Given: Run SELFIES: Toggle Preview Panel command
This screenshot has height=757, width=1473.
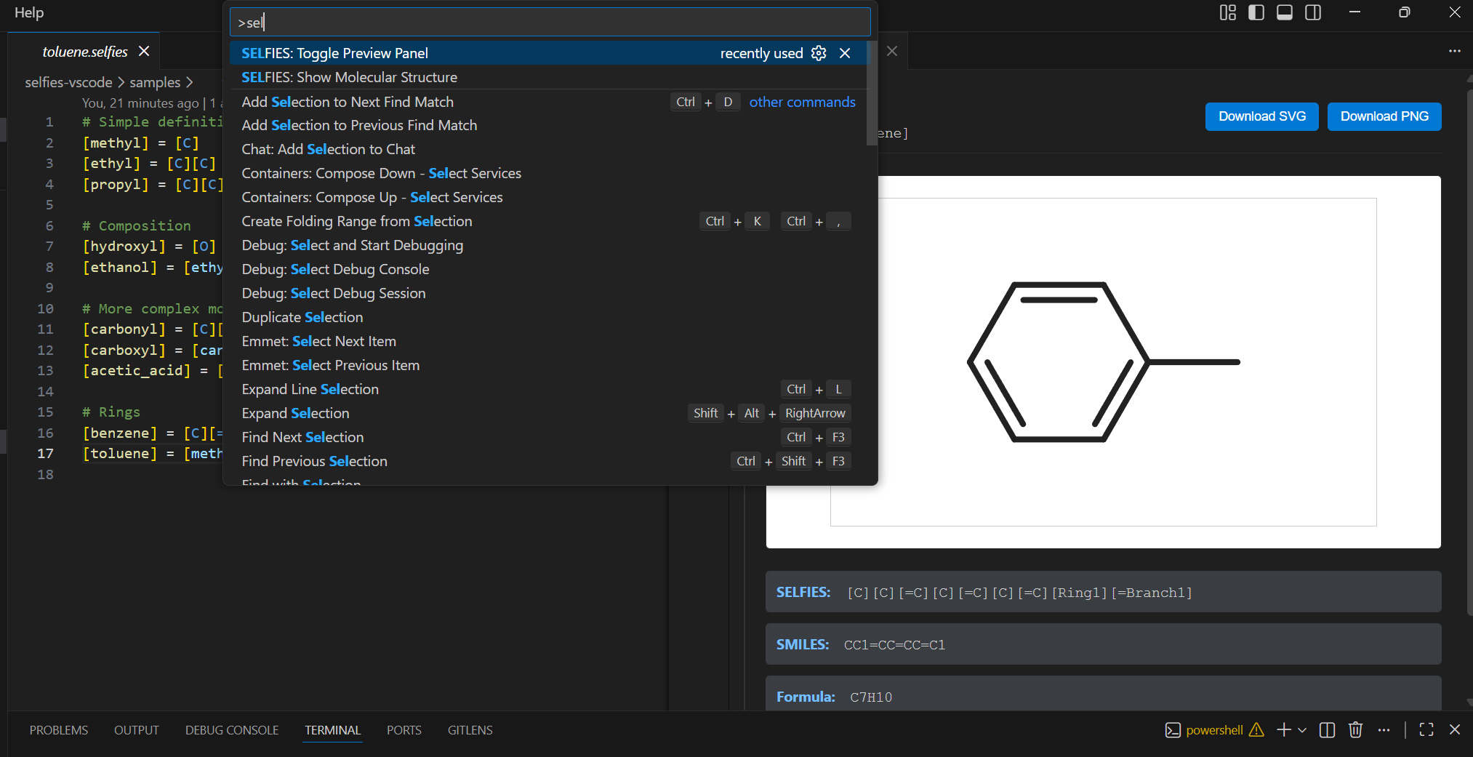Looking at the screenshot, I should (x=548, y=53).
